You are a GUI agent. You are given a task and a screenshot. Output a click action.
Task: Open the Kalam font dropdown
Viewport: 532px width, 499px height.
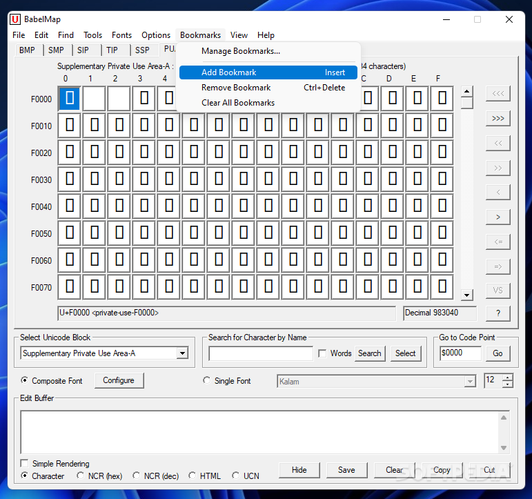pyautogui.click(x=470, y=382)
